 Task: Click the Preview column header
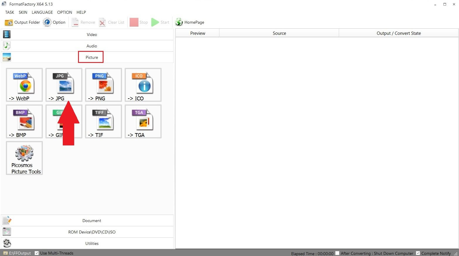[198, 33]
